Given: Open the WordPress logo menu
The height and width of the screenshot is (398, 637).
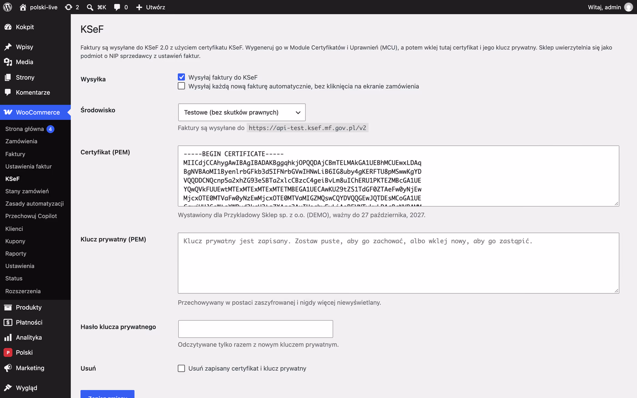Looking at the screenshot, I should click(7, 7).
